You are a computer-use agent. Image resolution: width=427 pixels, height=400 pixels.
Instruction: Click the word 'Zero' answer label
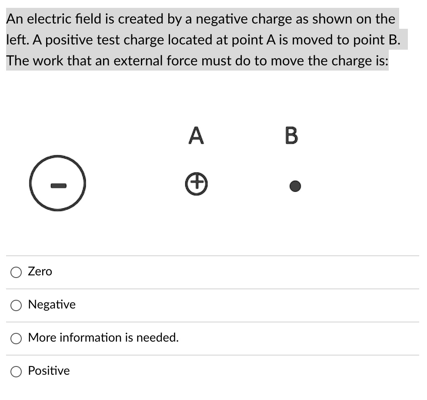pyautogui.click(x=40, y=271)
